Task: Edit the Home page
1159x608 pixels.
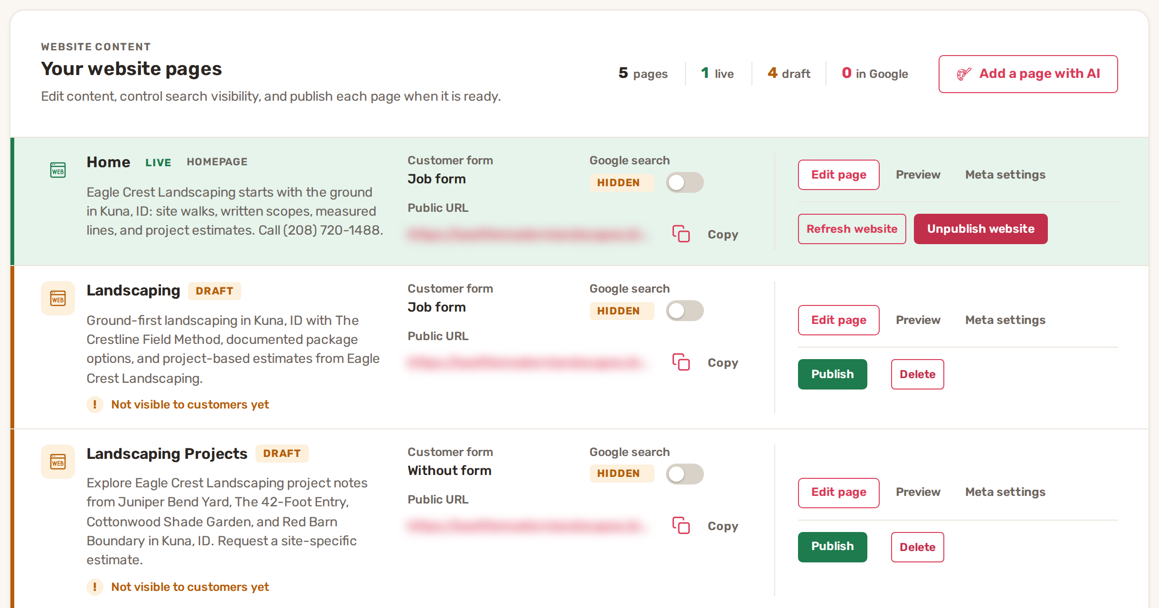Action: click(x=838, y=175)
